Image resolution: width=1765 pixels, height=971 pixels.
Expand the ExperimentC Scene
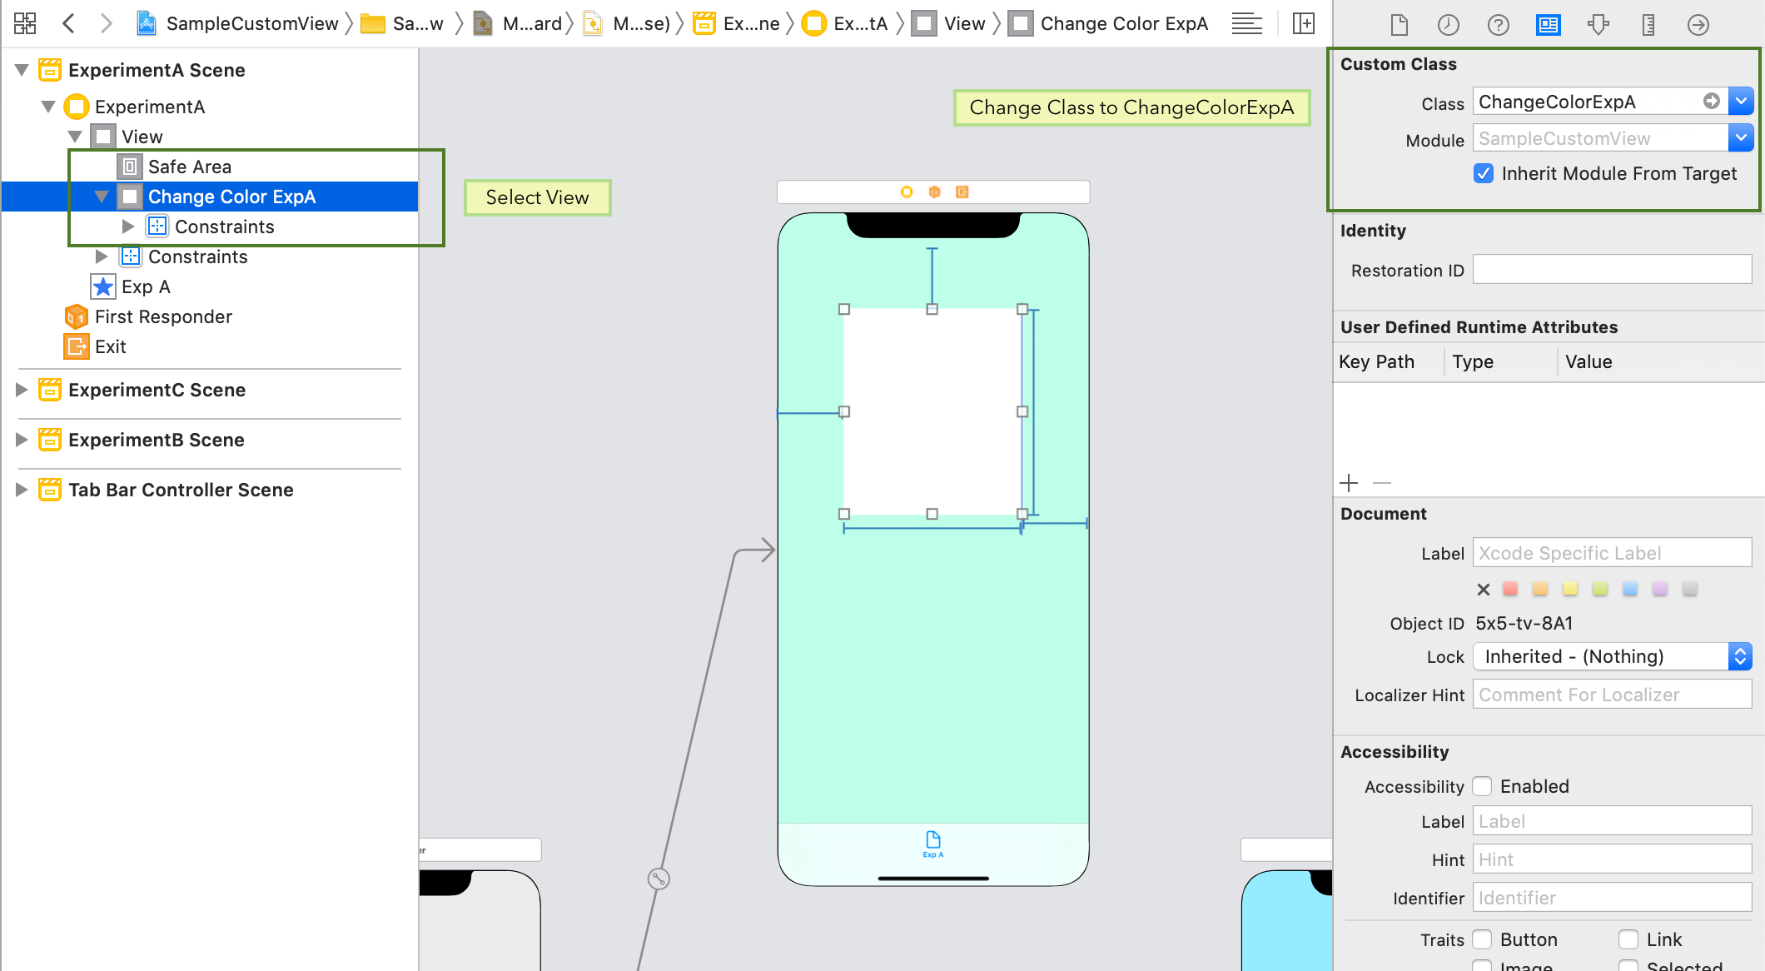(x=21, y=389)
